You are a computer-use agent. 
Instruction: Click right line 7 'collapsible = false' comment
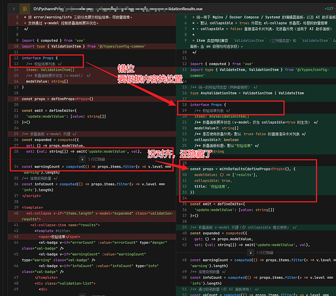click(262, 29)
